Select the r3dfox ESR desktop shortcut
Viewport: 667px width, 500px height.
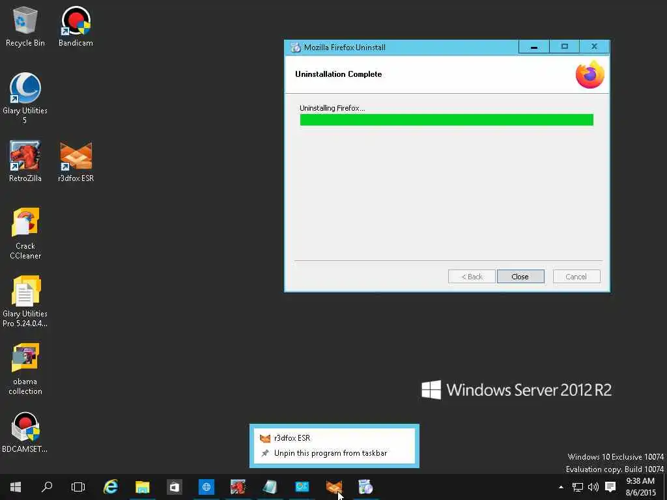[x=76, y=161]
